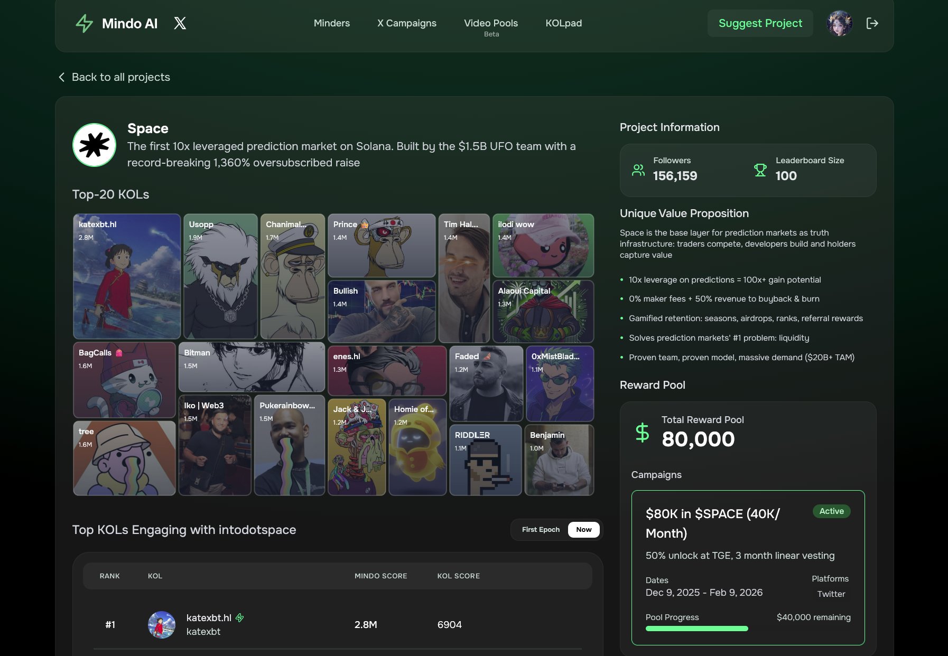Image resolution: width=948 pixels, height=656 pixels.
Task: Open the Minders nav item
Action: tap(332, 23)
